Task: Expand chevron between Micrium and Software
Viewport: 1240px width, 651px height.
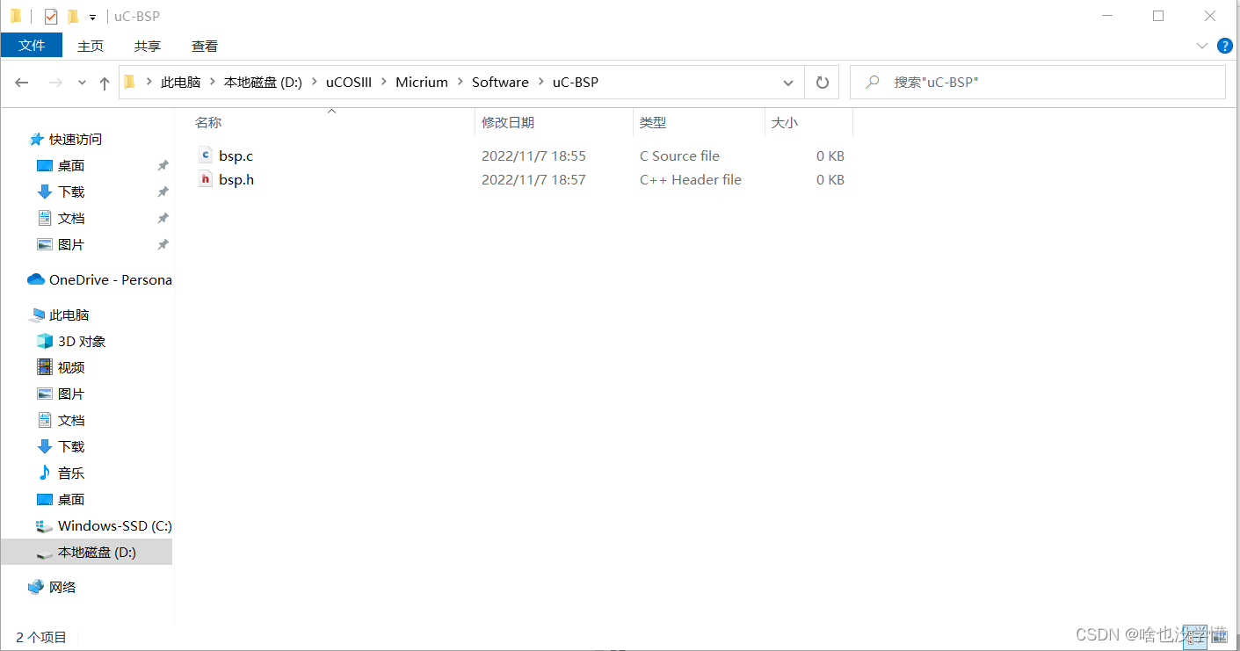Action: pyautogui.click(x=460, y=82)
